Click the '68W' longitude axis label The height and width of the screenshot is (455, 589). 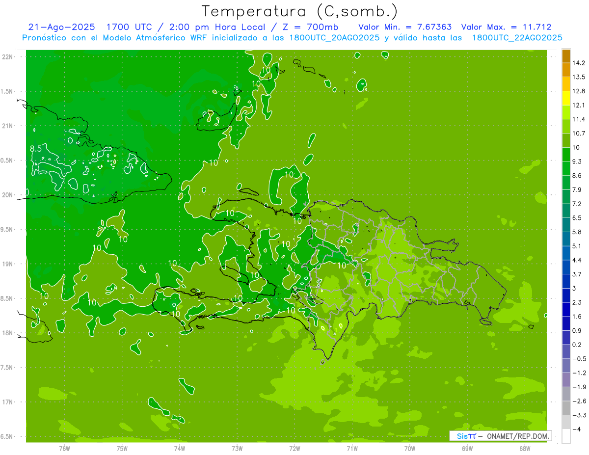tap(525, 448)
